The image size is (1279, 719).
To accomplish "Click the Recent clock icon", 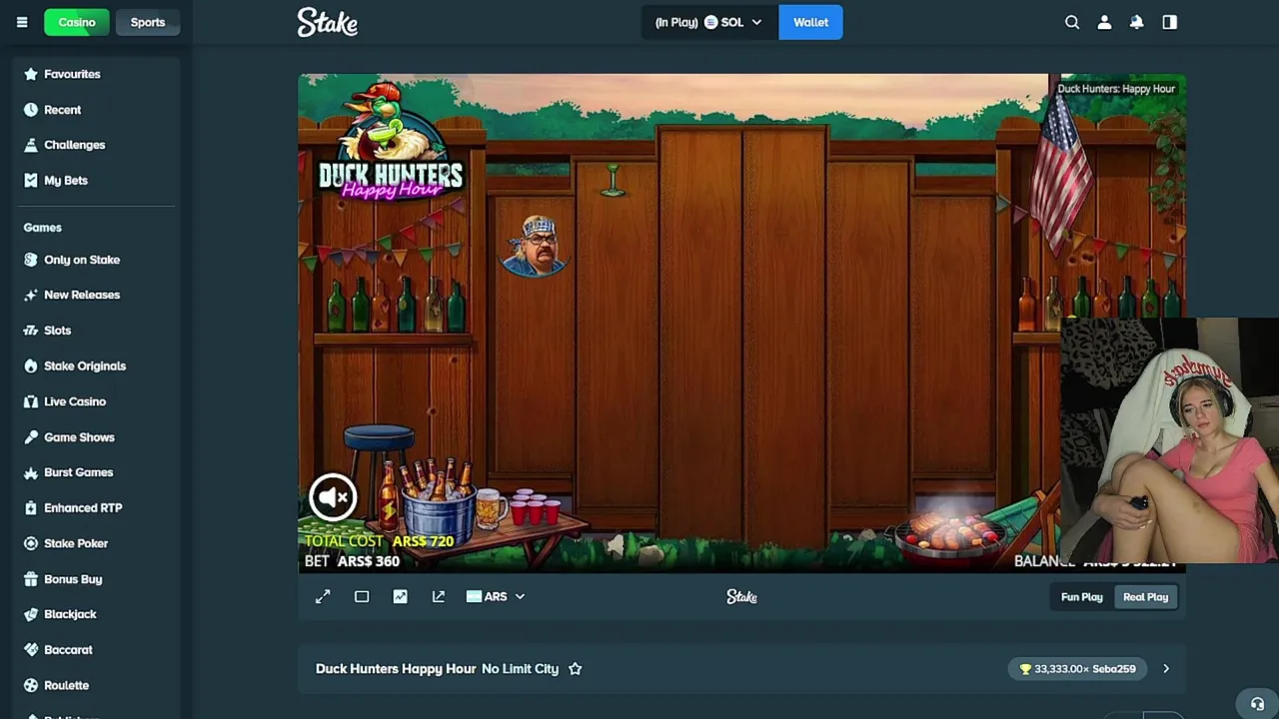I will click(x=31, y=110).
